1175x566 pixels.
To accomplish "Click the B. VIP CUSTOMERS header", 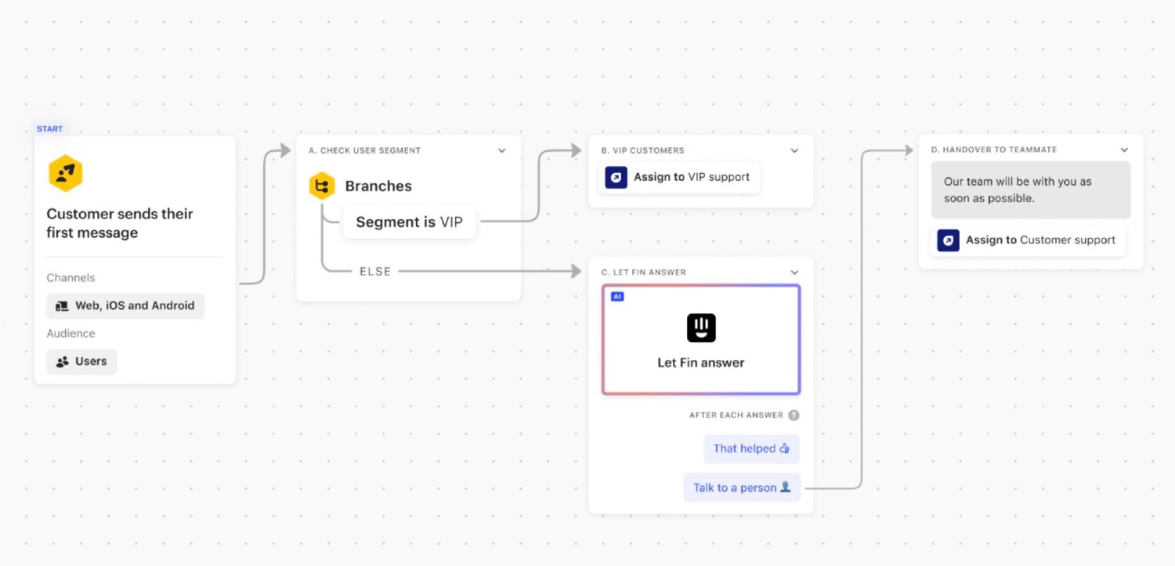I will click(642, 150).
